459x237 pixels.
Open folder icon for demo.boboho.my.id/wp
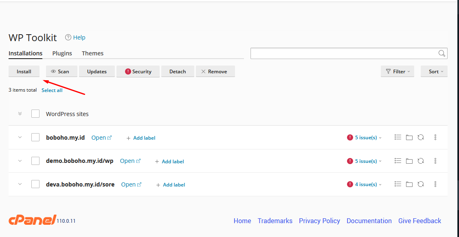(409, 160)
